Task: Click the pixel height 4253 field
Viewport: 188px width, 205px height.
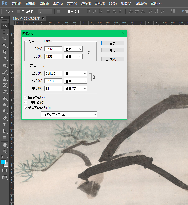Action: pyautogui.click(x=53, y=57)
